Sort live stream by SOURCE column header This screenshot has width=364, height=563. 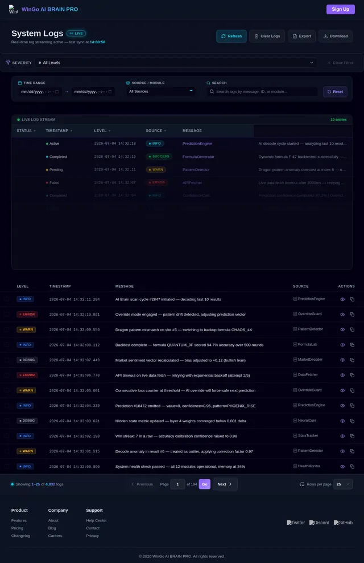coord(156,130)
